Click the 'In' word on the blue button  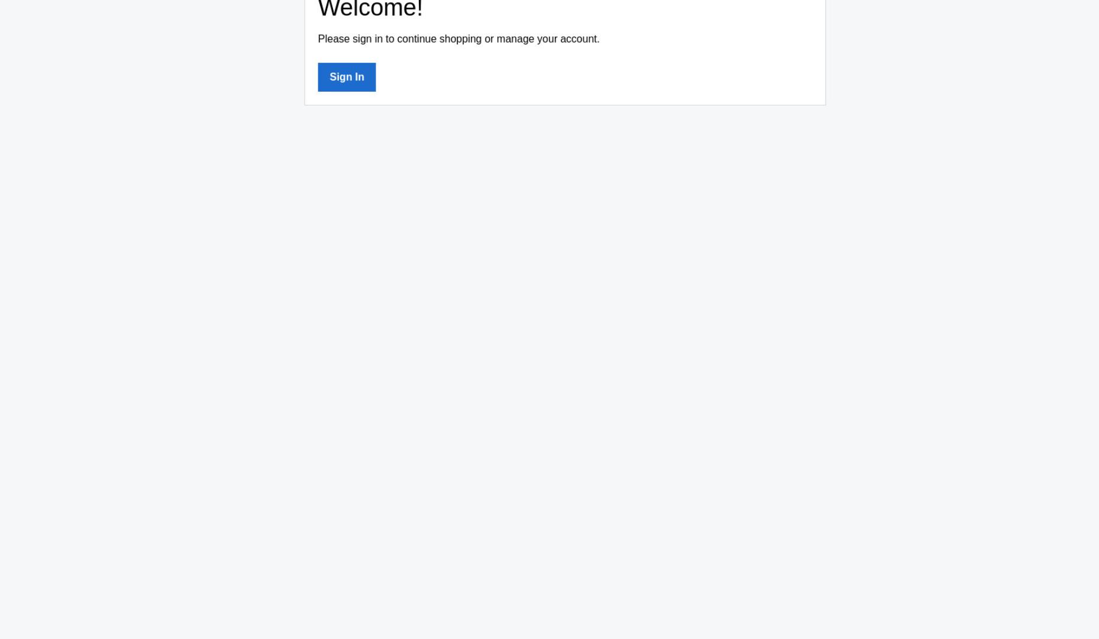[x=360, y=77]
